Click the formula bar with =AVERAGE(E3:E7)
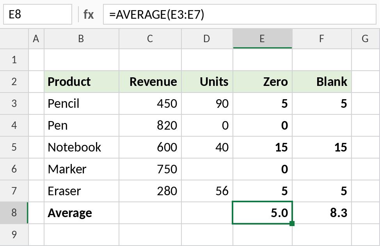The image size is (380, 246). coord(240,14)
